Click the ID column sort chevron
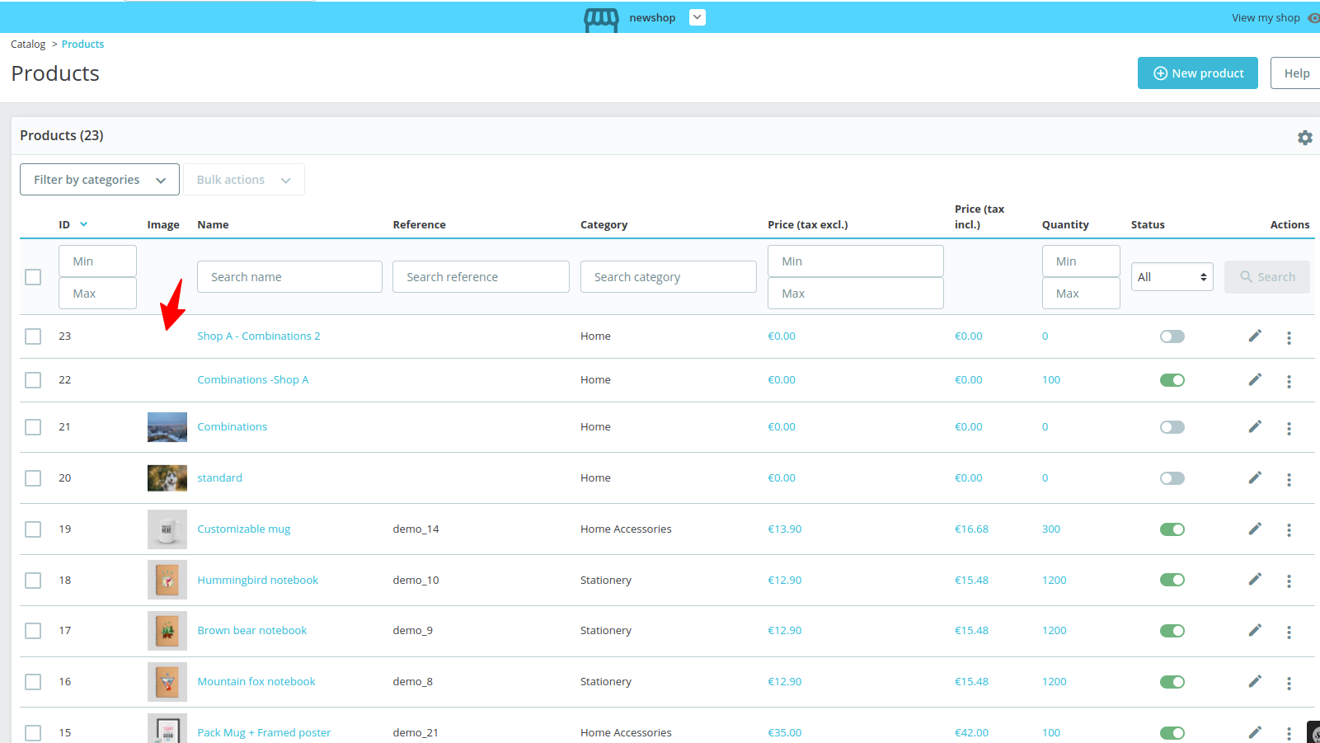 (x=83, y=223)
